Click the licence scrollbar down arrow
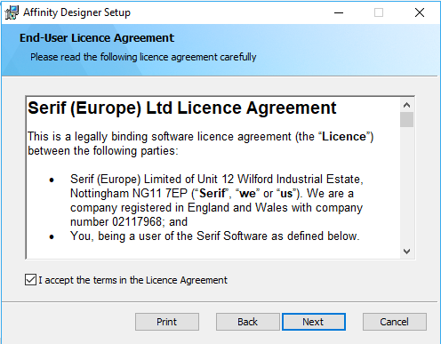The width and height of the screenshot is (441, 344). pyautogui.click(x=406, y=252)
